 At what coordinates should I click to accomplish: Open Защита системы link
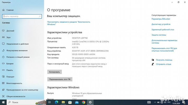[x=159, y=35]
